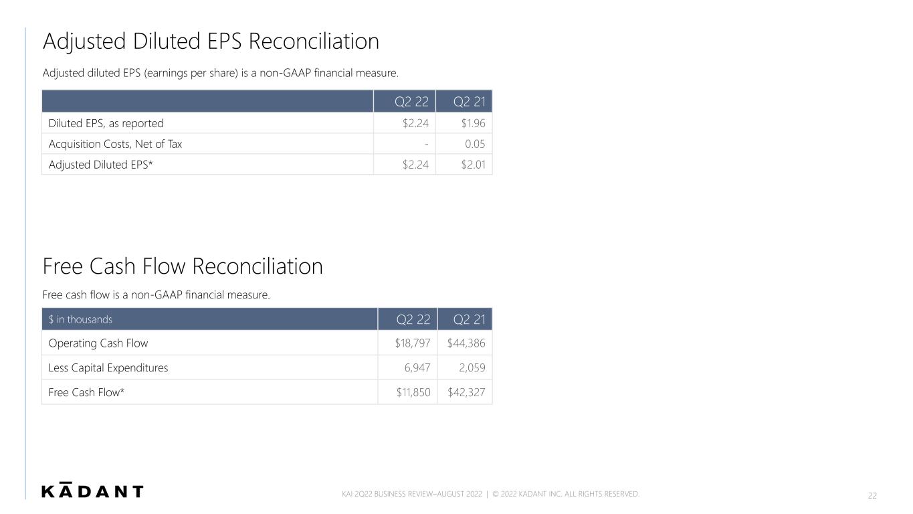Select the Adjusted Diluted EPS Reconciliation heading

coord(211,42)
